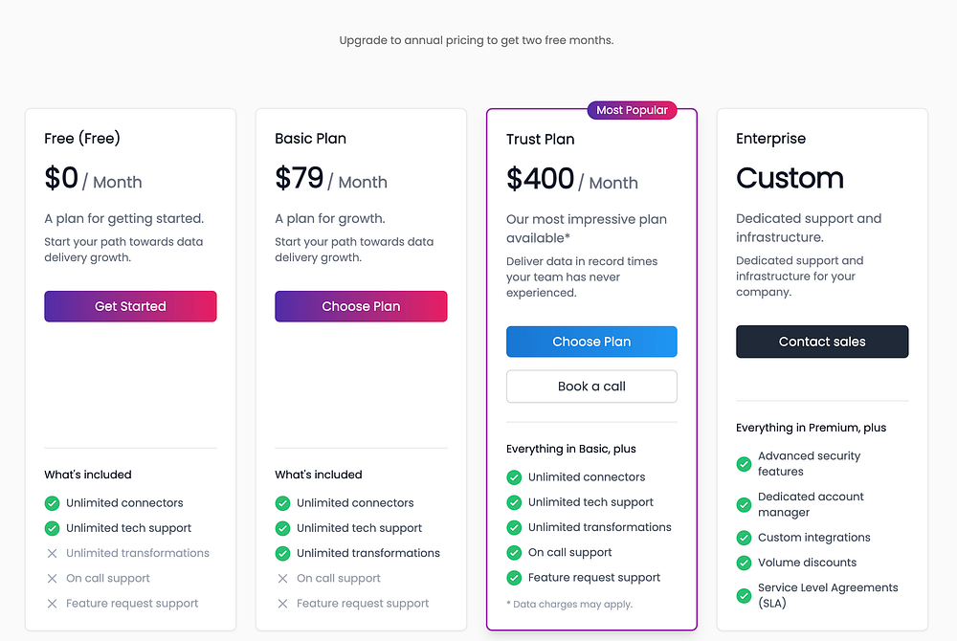Click the Data charges may apply footnote
957x641 pixels.
point(569,604)
